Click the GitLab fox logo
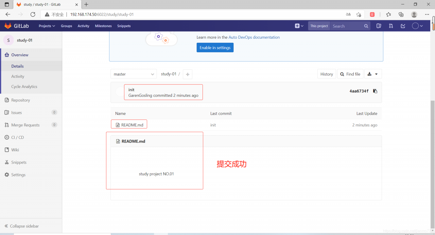Screen dimensions: 435x235 click(8, 26)
